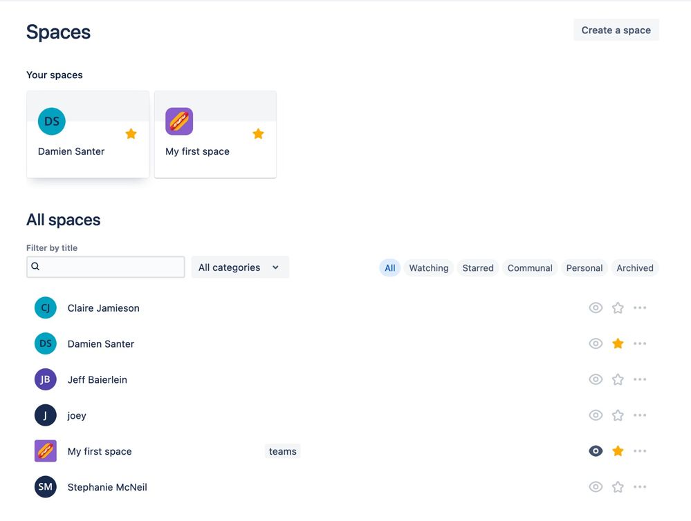Unstar the Damien Santer space in the list
This screenshot has width=691, height=521.
pyautogui.click(x=618, y=343)
